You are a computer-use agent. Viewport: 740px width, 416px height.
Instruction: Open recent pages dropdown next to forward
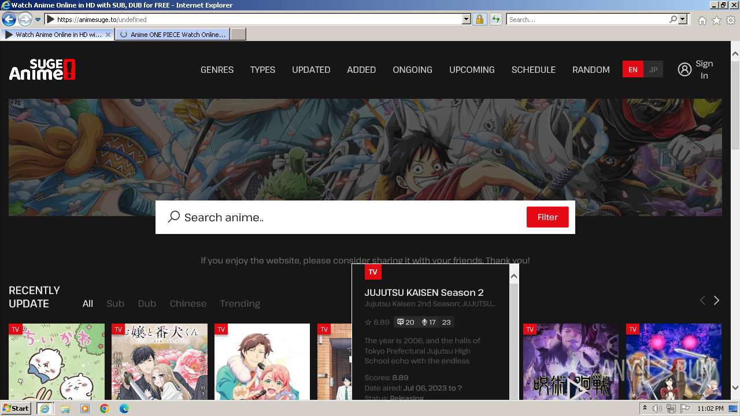click(x=38, y=19)
